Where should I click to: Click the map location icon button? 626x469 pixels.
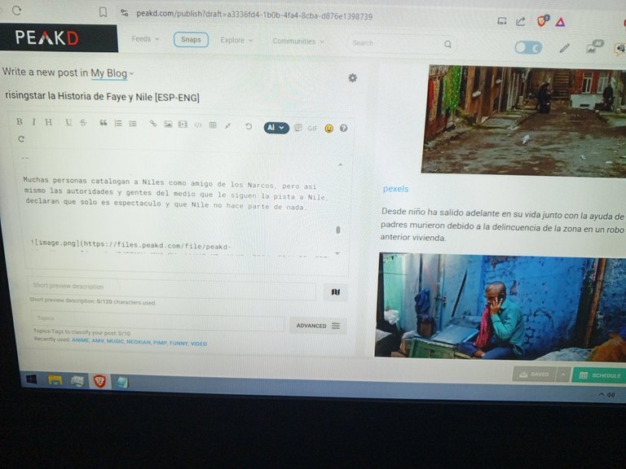coord(336,292)
